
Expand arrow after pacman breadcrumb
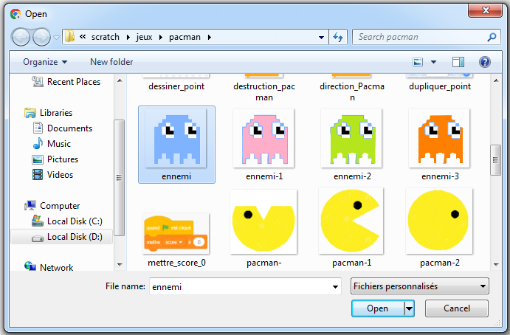tap(210, 38)
